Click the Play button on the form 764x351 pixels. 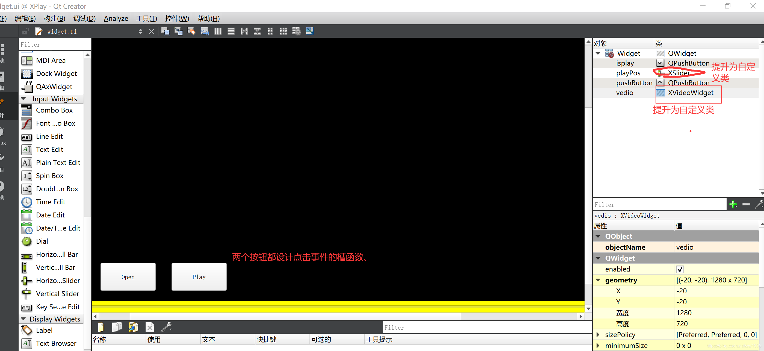199,277
